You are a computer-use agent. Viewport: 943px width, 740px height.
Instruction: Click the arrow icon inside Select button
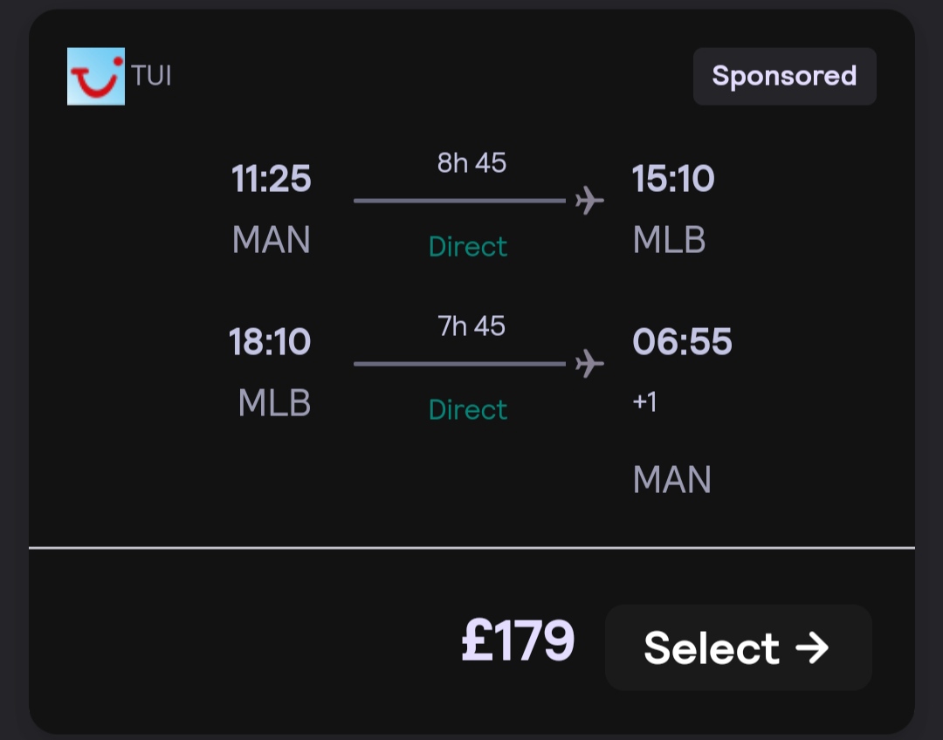pos(812,647)
